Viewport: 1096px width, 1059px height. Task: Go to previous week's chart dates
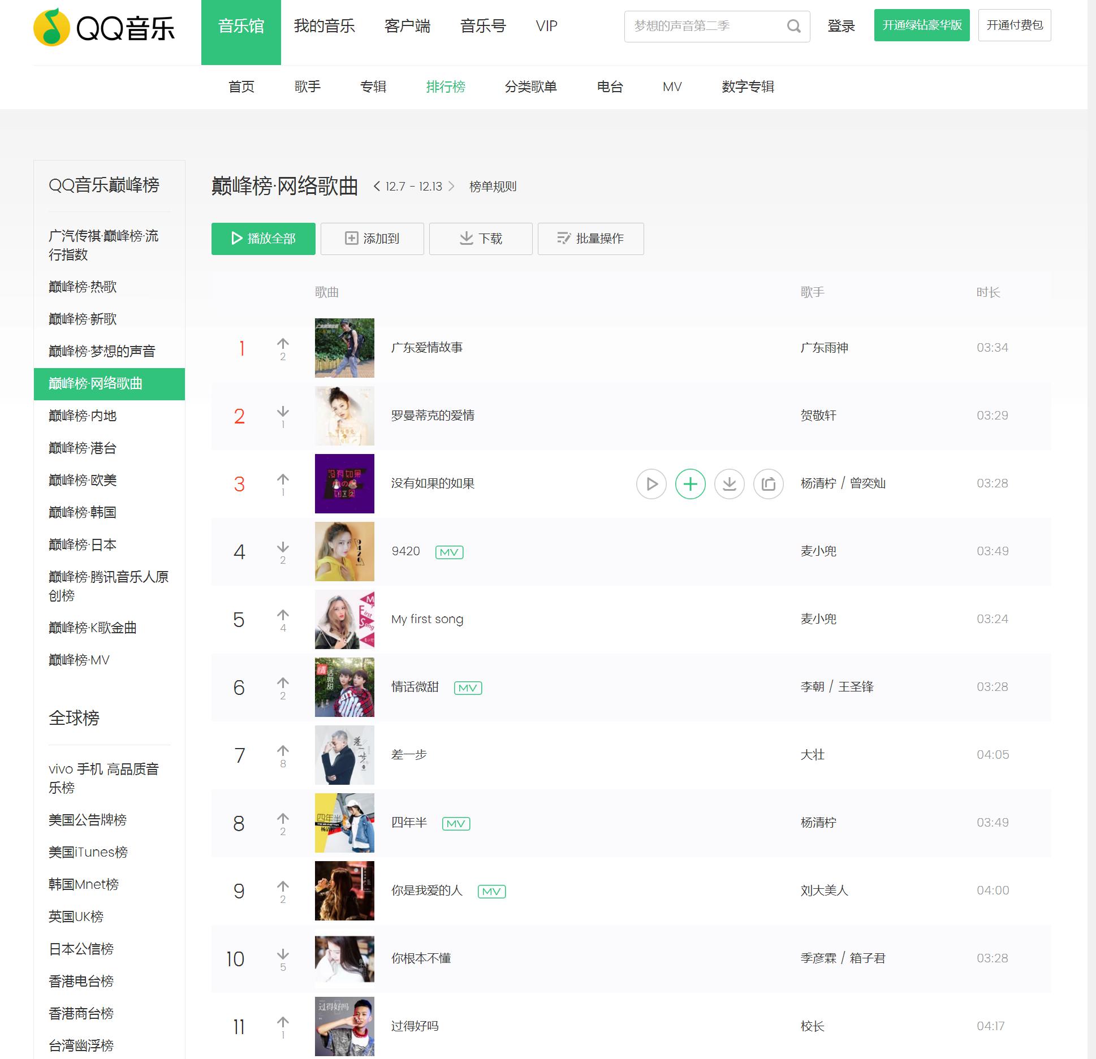click(378, 186)
